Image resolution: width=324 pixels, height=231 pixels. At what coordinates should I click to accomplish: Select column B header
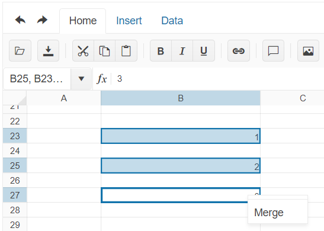point(181,98)
